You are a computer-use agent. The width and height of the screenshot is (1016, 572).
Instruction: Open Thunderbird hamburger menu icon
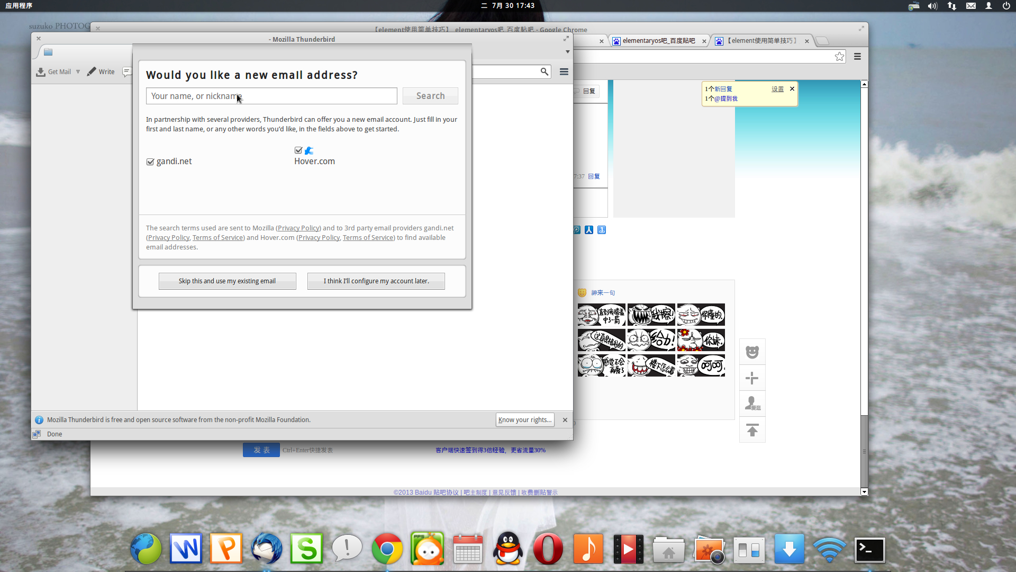(x=564, y=72)
